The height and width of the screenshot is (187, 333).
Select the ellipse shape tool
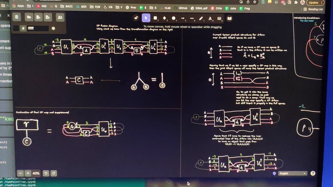173,19
